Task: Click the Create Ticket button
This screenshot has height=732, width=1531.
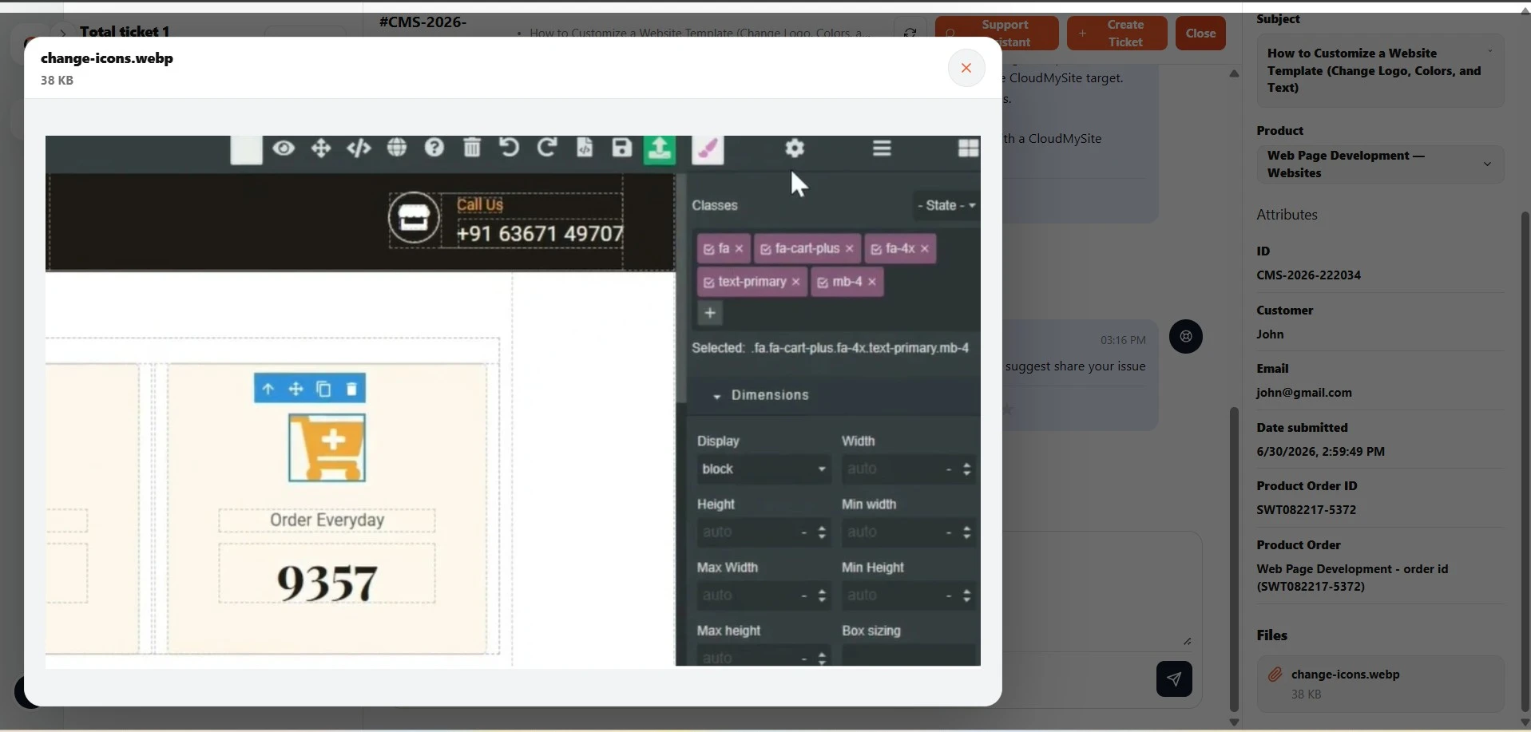Action: 1117,34
